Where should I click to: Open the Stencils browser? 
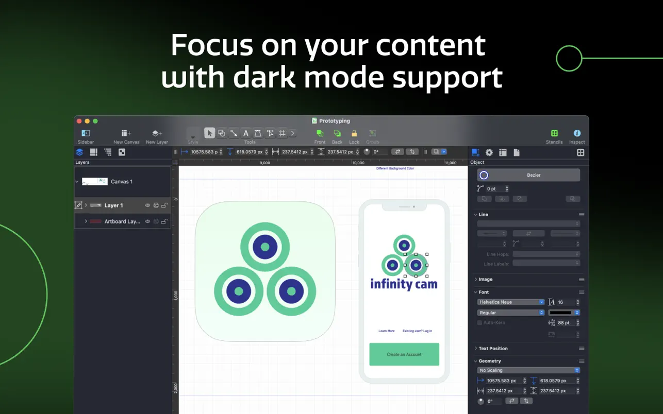tap(554, 133)
